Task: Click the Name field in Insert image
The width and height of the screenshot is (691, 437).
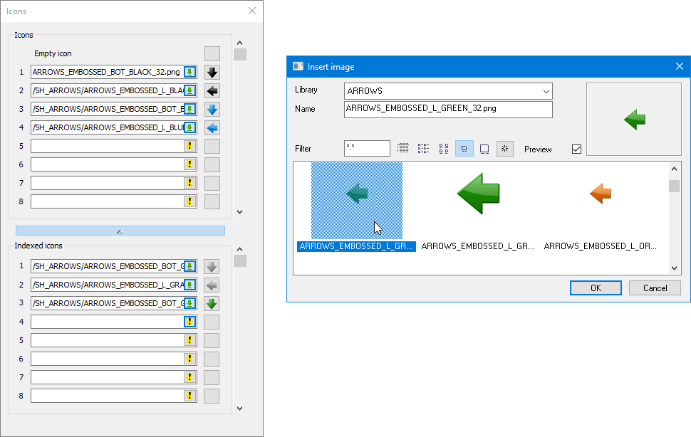Action: tap(448, 110)
